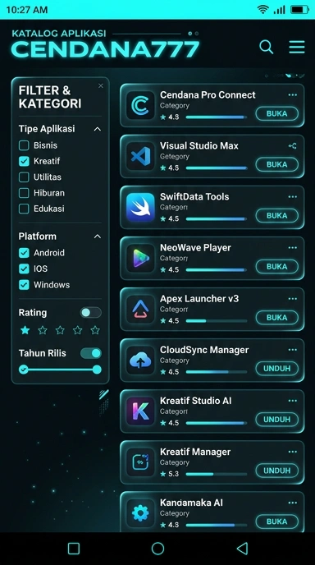Click the SwiftData Tools swift icon
Image resolution: width=315 pixels, height=565 pixels.
coord(140,207)
